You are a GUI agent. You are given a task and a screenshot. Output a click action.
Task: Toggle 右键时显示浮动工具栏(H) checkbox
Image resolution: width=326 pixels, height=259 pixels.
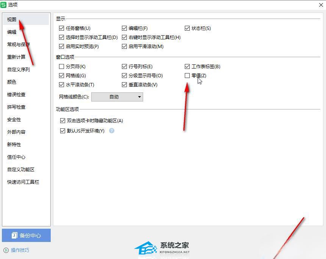coord(124,37)
